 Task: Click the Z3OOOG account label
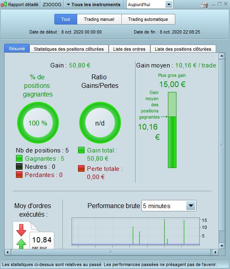coord(52,4)
